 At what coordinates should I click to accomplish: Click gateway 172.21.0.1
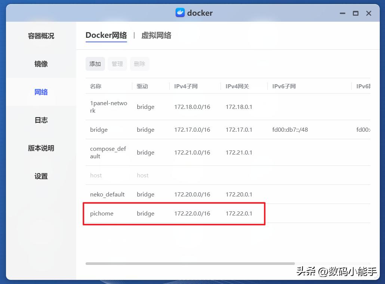point(239,153)
